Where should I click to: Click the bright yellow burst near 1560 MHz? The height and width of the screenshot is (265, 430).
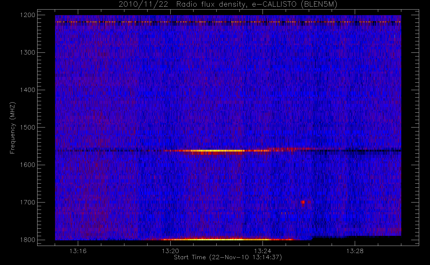218,151
